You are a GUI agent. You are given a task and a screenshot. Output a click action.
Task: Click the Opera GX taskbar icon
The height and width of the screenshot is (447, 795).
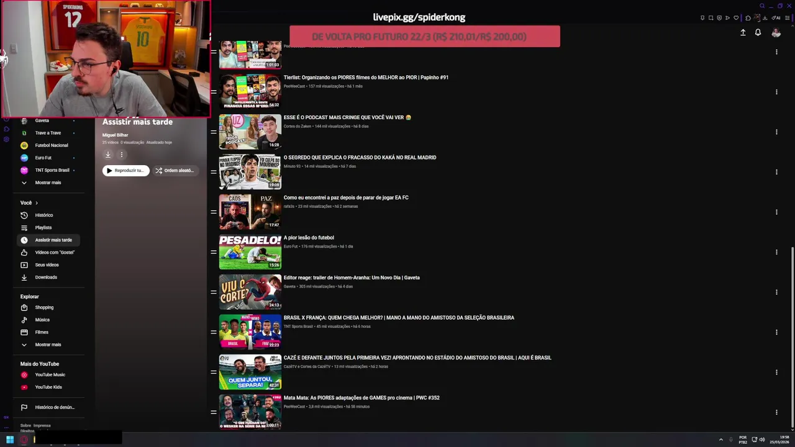[x=24, y=440]
